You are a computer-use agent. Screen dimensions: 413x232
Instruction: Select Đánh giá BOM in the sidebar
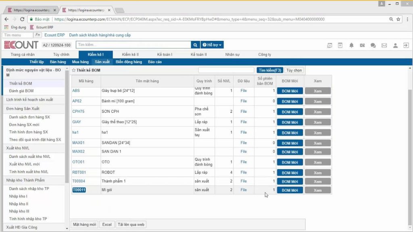click(21, 91)
